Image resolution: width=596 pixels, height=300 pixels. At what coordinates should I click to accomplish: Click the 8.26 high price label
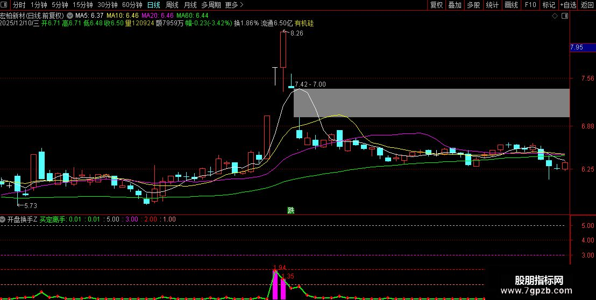(296, 33)
